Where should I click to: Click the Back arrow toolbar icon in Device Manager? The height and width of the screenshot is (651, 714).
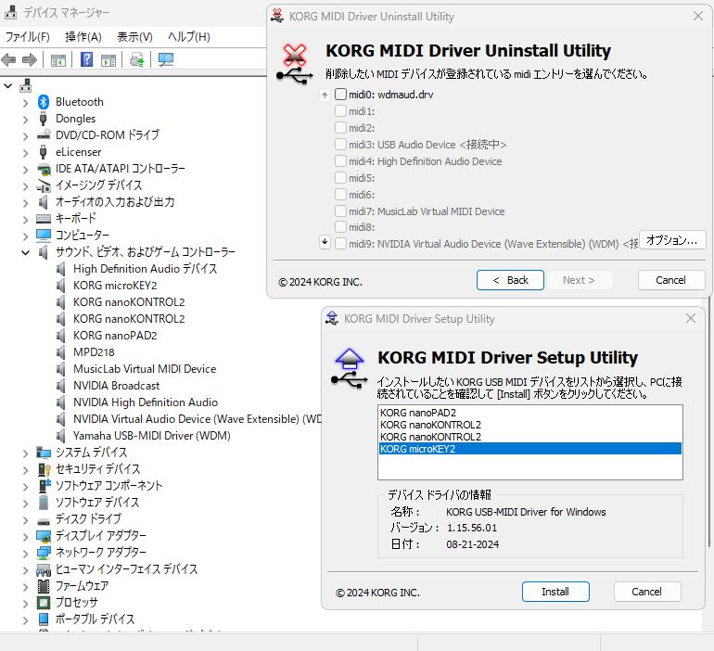(x=8, y=59)
